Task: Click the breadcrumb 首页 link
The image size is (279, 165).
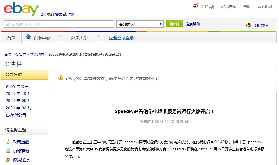Action: [8, 55]
